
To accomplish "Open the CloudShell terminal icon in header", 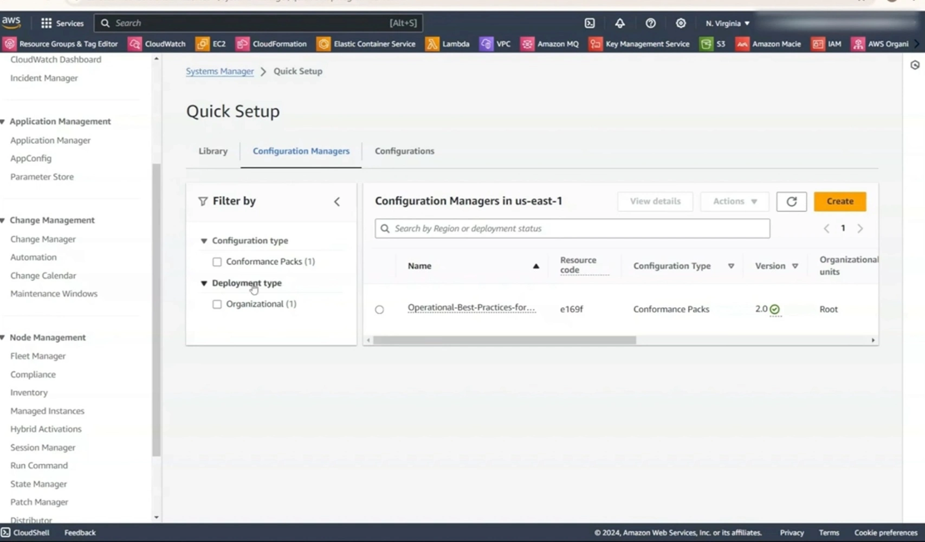I will coord(590,23).
